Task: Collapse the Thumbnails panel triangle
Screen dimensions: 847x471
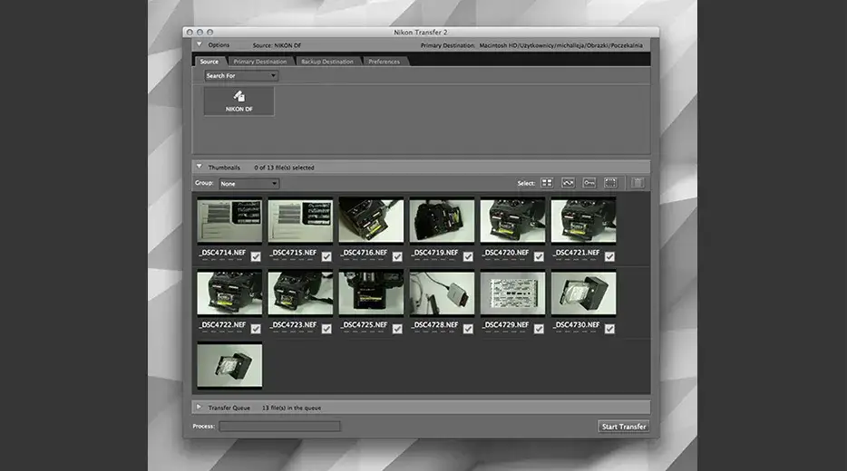Action: [x=199, y=167]
